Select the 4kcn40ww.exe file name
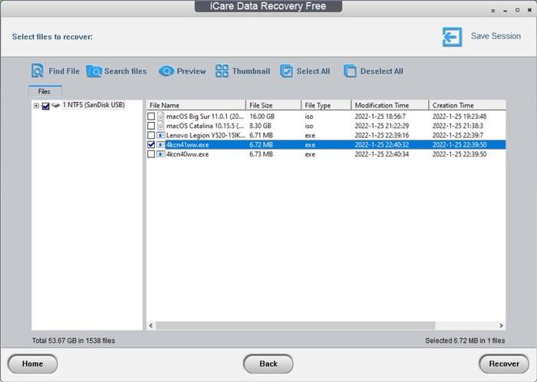 187,154
